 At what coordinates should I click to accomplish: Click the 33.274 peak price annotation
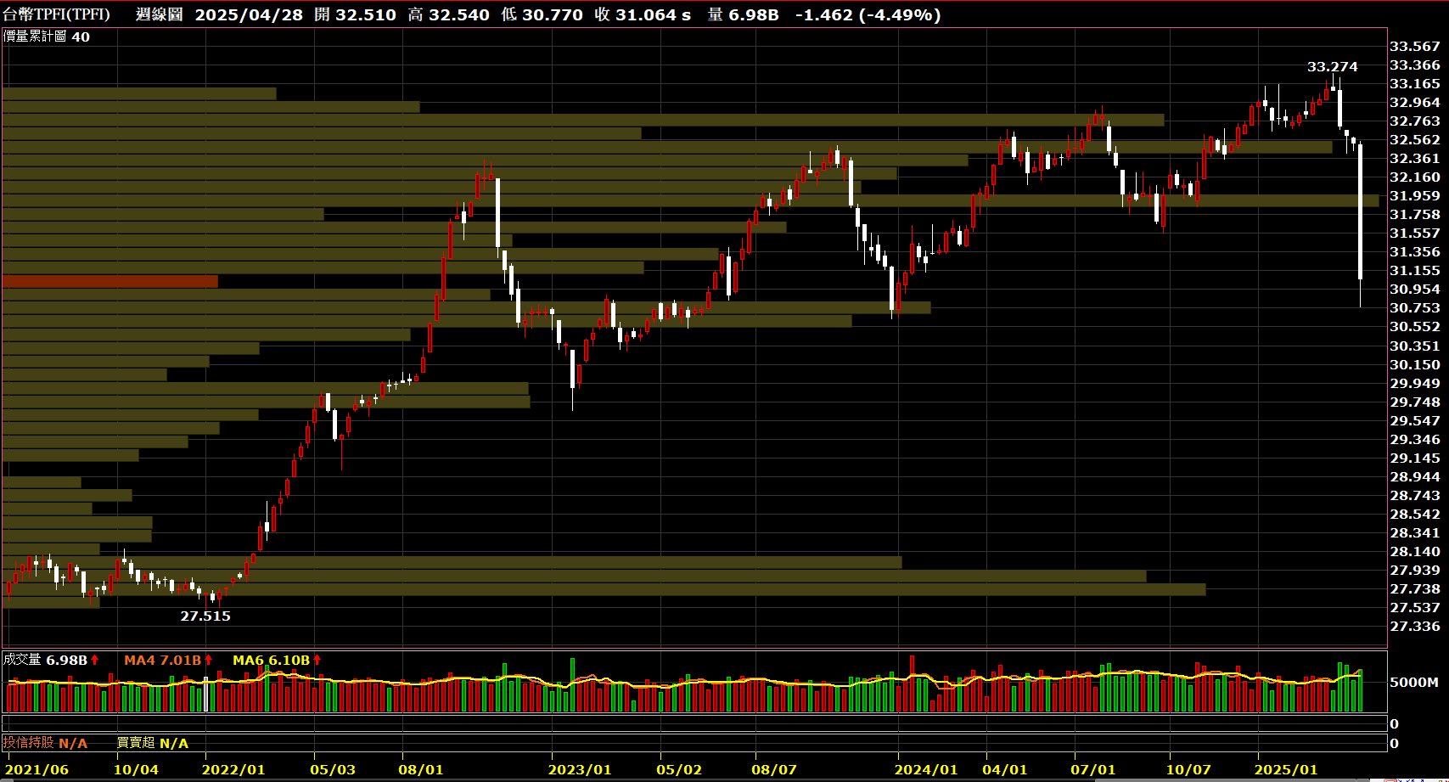1332,66
